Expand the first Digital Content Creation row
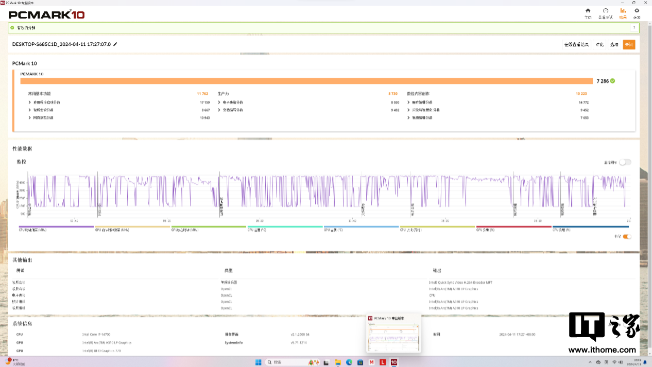652x367 pixels. point(408,102)
